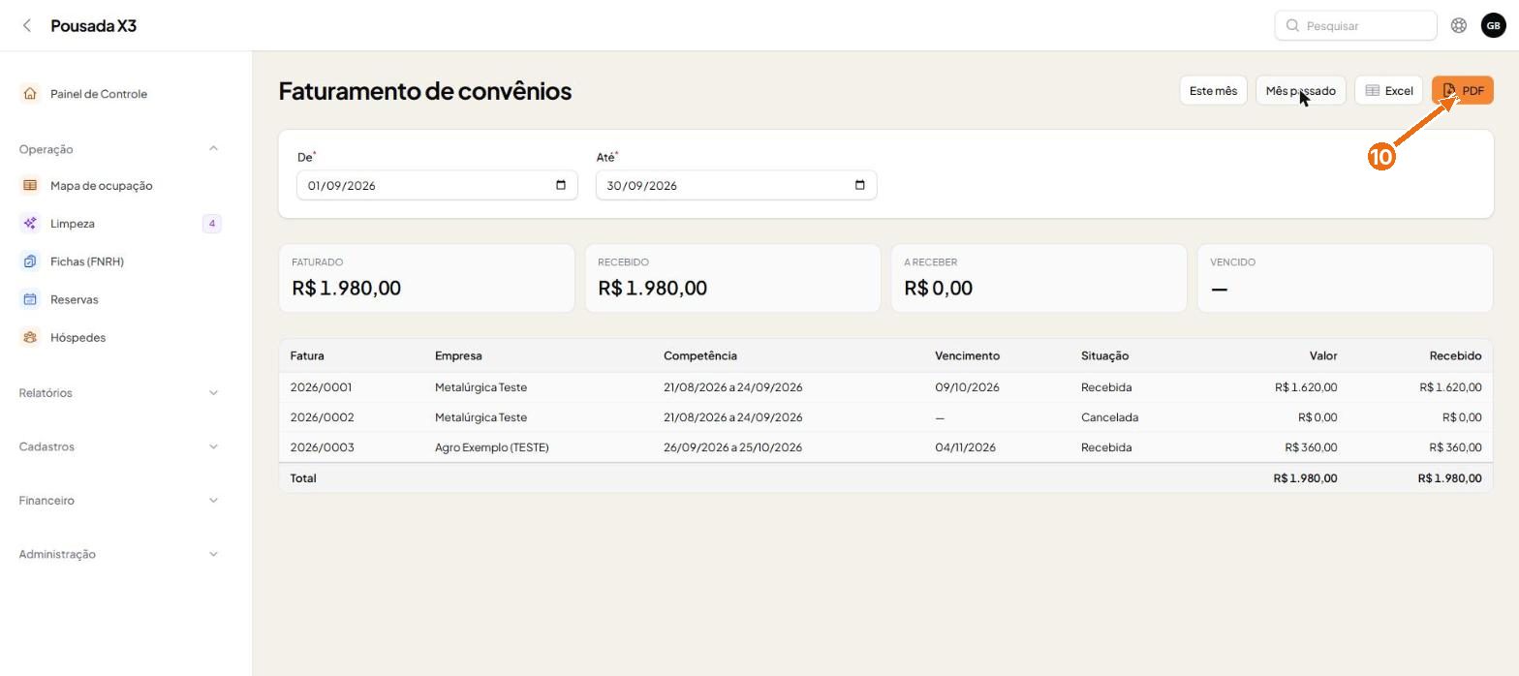The image size is (1519, 676).
Task: Expand the Administração section
Action: point(213,554)
